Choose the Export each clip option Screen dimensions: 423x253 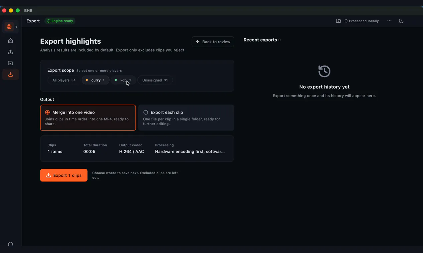click(186, 118)
